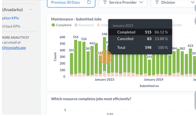Toggle the Scheduled legend series
This screenshot has height=116, width=196.
click(x=102, y=25)
